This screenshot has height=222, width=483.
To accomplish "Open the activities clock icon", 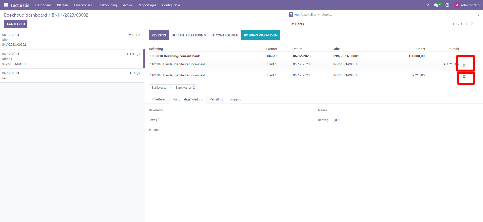I will pos(447,5).
